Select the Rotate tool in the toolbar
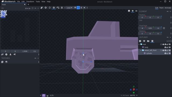Viewport: 172px width, 97px height. pyautogui.click(x=50, y=8)
